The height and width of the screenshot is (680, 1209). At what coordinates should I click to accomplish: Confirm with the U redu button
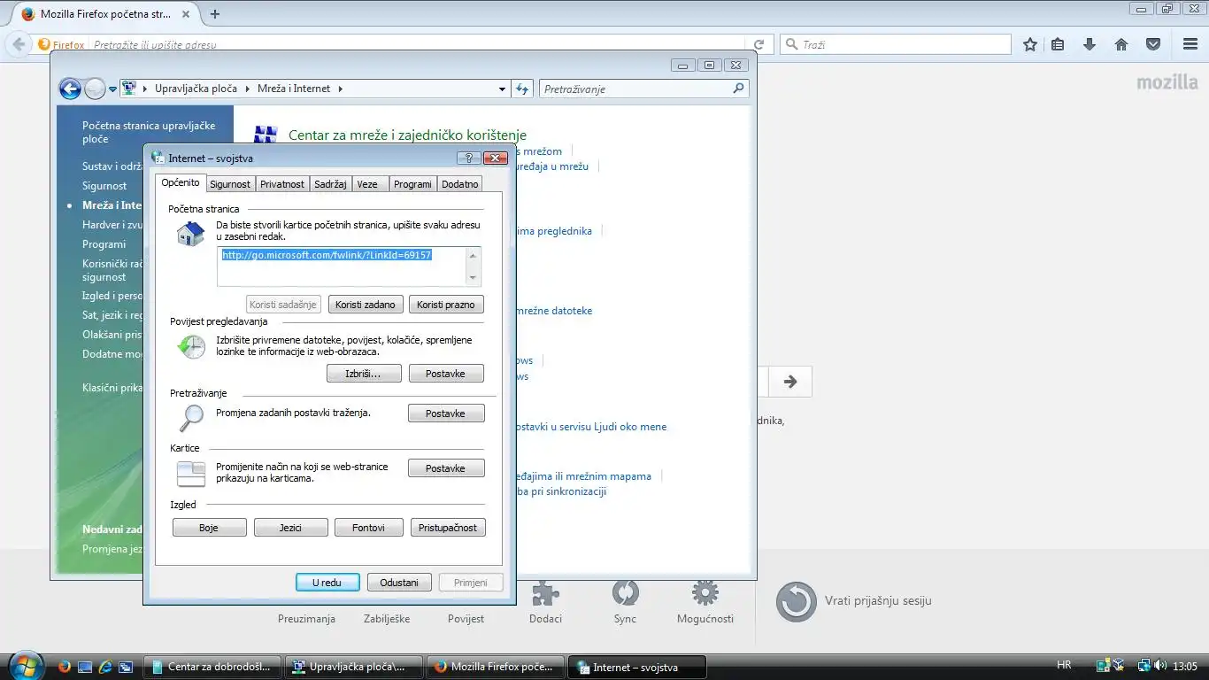pyautogui.click(x=327, y=583)
